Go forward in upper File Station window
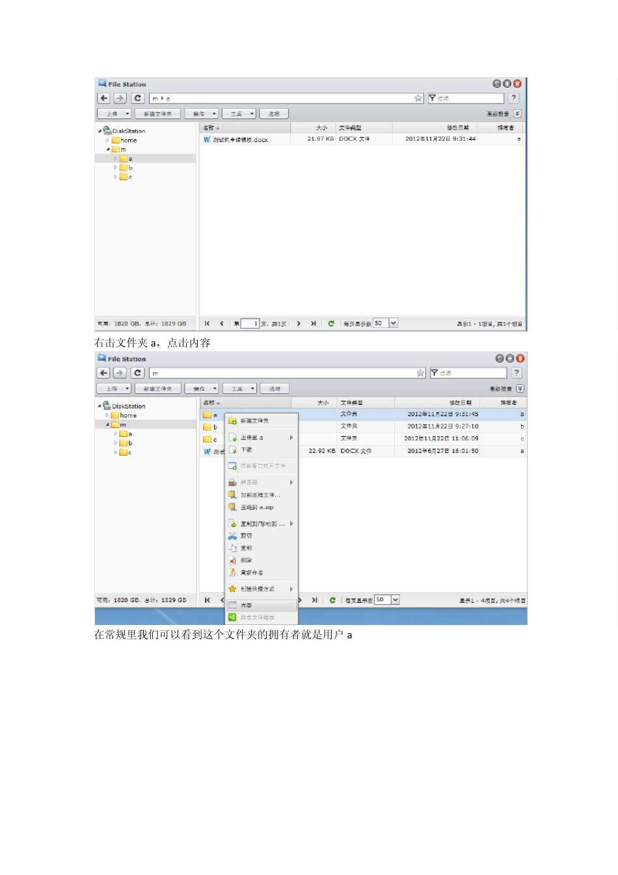This screenshot has width=618, height=875. 120,98
